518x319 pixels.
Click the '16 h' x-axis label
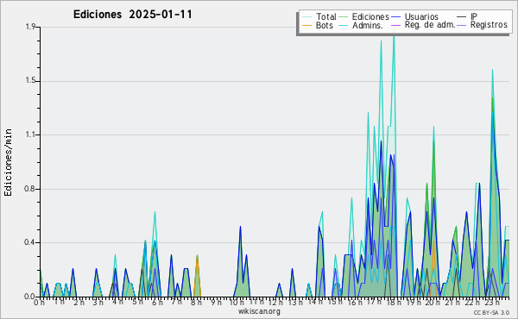point(355,302)
